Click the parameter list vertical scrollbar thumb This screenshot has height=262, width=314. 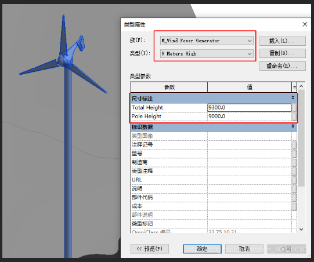pos(301,138)
